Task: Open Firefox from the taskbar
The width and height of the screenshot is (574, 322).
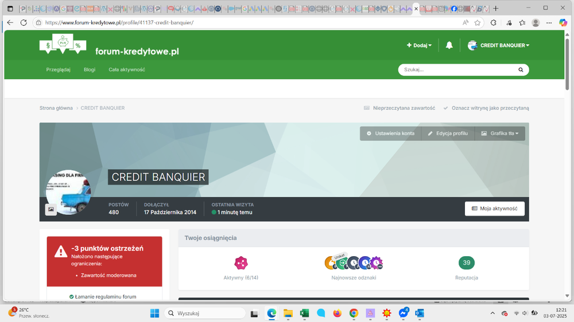Action: 337,313
